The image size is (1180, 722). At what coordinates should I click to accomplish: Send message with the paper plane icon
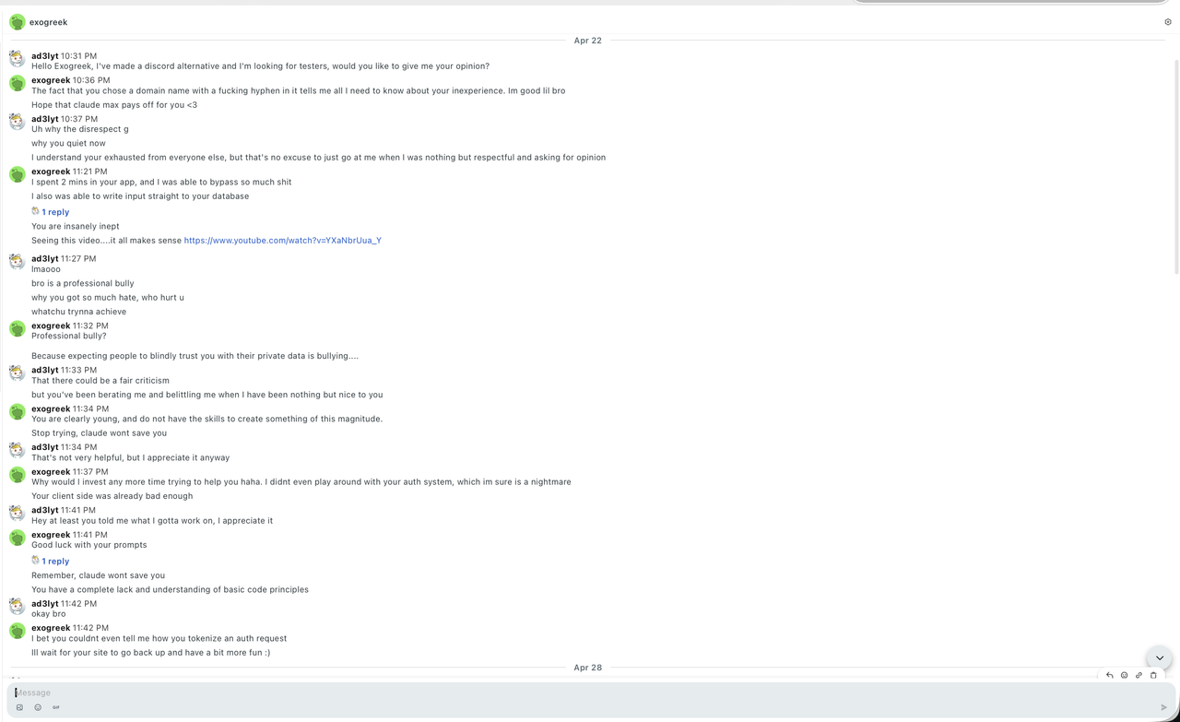[1163, 707]
